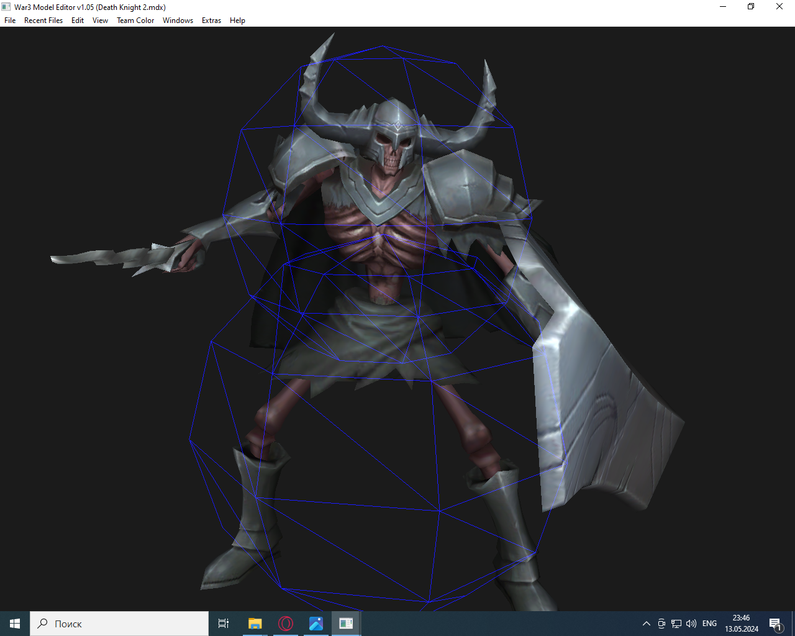Open the Help menu
795x636 pixels.
[237, 20]
